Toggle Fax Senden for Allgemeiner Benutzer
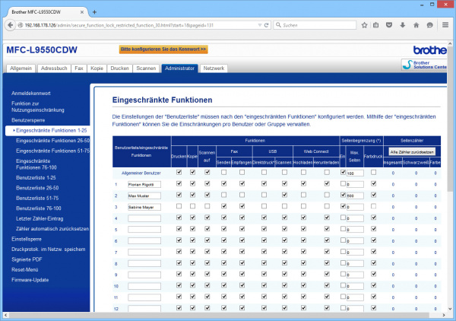 [x=223, y=172]
